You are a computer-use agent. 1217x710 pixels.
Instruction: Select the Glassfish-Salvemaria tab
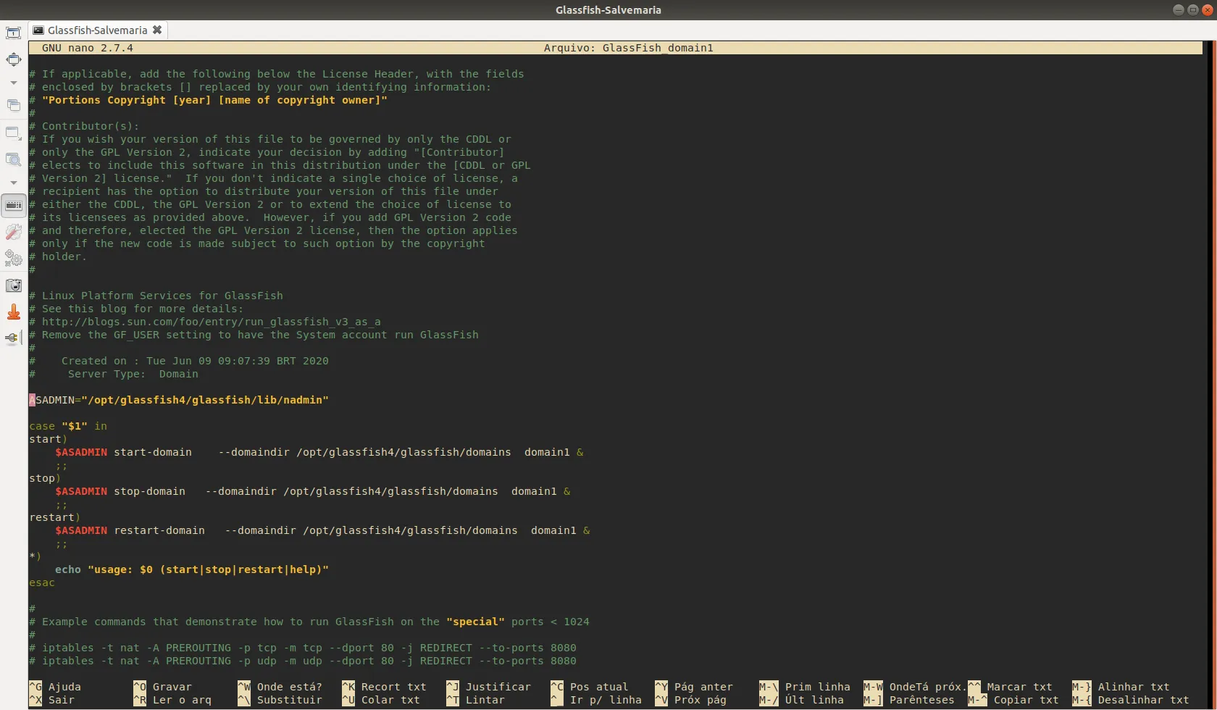click(x=97, y=30)
